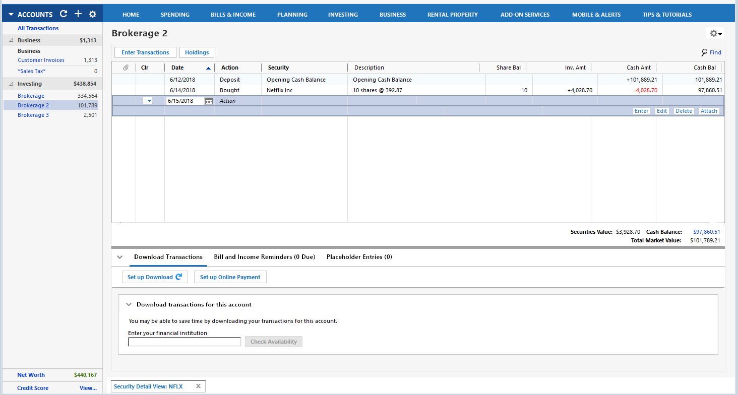Viewport: 738px width, 395px height.
Task: Close the Security Detail View NFLX tab
Action: (x=198, y=386)
